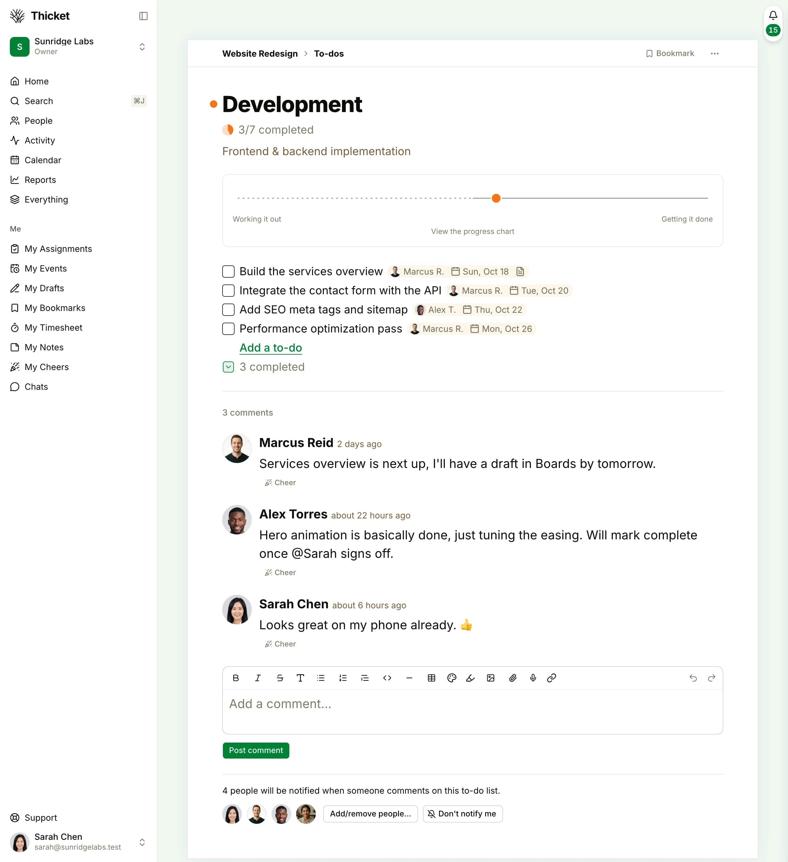Open Website Redesign breadcrumb
The width and height of the screenshot is (788, 862).
pos(260,54)
